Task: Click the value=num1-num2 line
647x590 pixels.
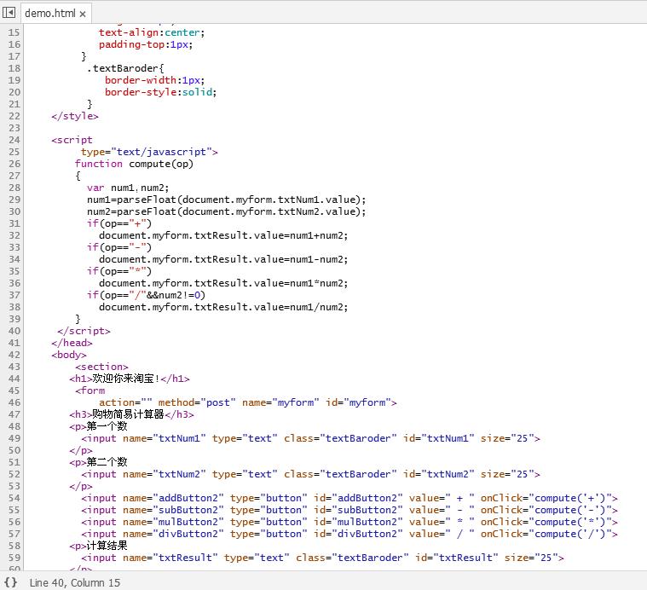Action: click(223, 259)
